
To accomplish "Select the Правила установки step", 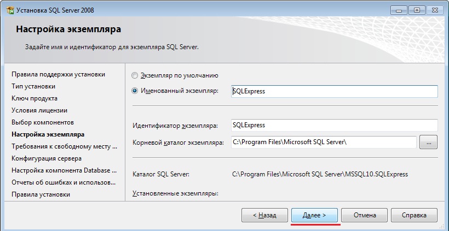I will pyautogui.click(x=41, y=194).
